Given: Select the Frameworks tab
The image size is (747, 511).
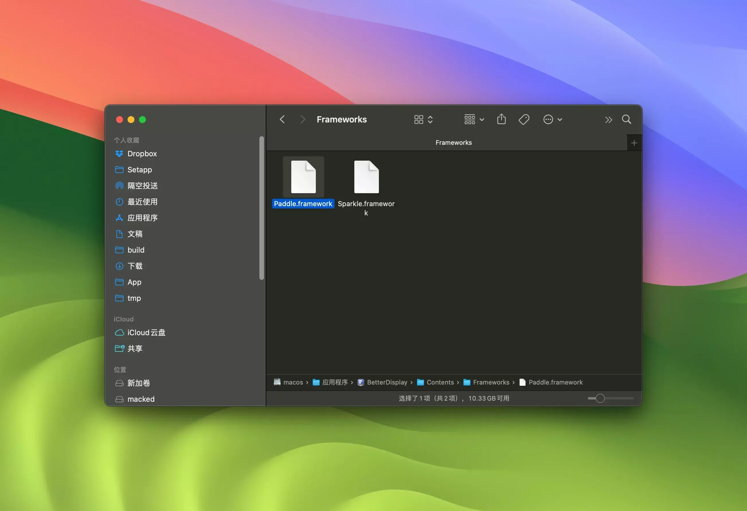Looking at the screenshot, I should click(x=453, y=143).
